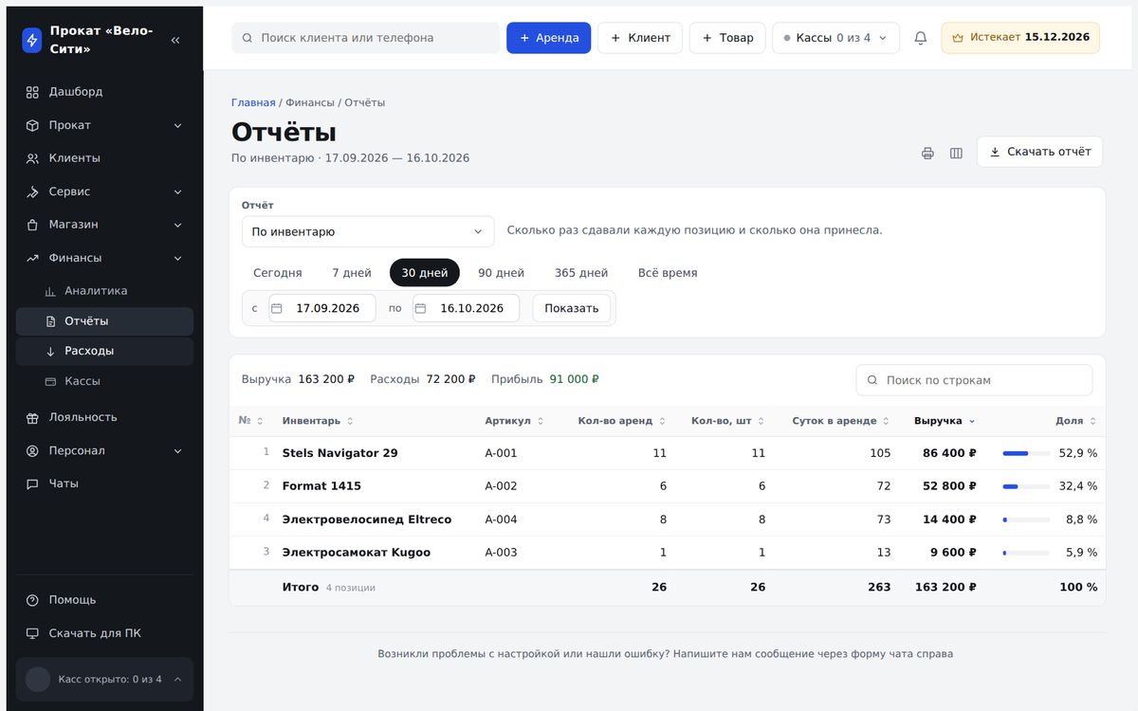
Task: Open notifications bell icon
Action: coord(921,38)
